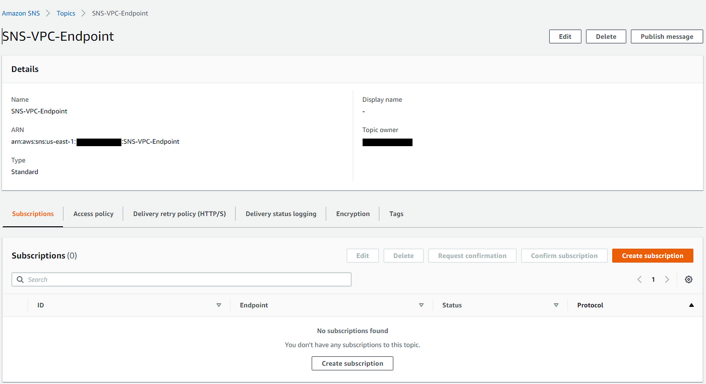The width and height of the screenshot is (706, 384).
Task: Go to previous page of subscriptions
Action: pyautogui.click(x=639, y=279)
